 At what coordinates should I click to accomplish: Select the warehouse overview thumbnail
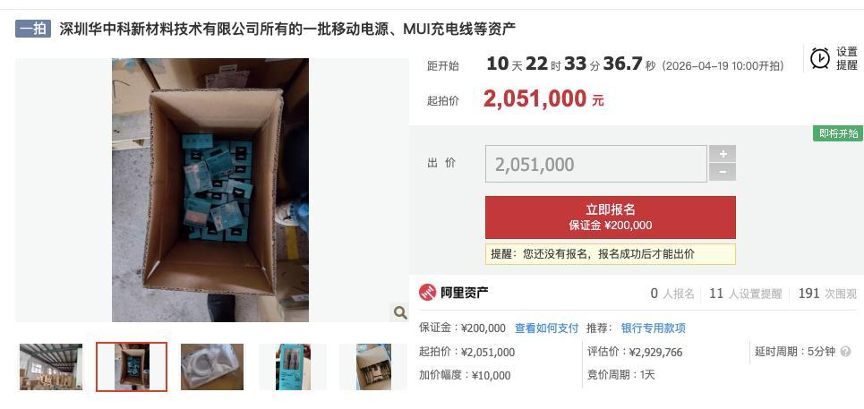point(51,367)
